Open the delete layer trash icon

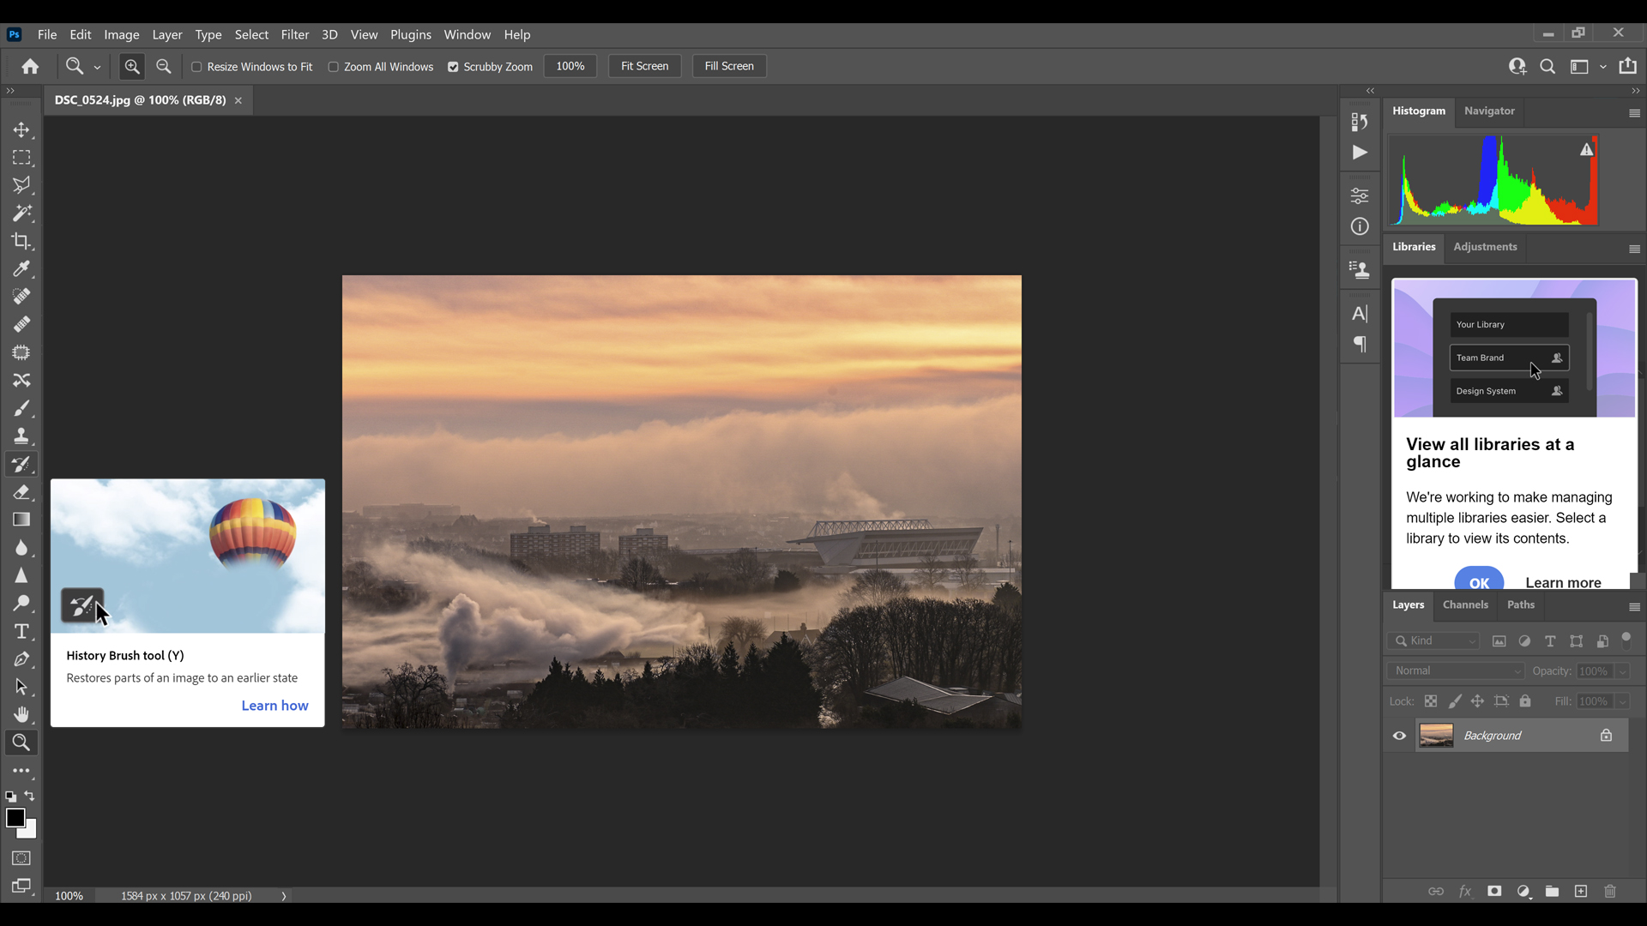click(1610, 891)
